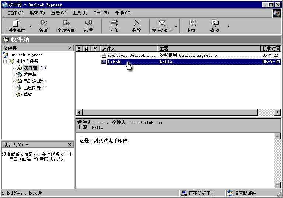Image resolution: width=283 pixels, height=198 pixels.
Task: Select the 草稿 (Drafts) folder
Action: pos(28,94)
